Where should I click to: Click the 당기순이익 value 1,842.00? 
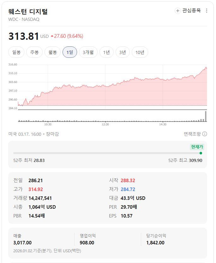tap(155, 243)
